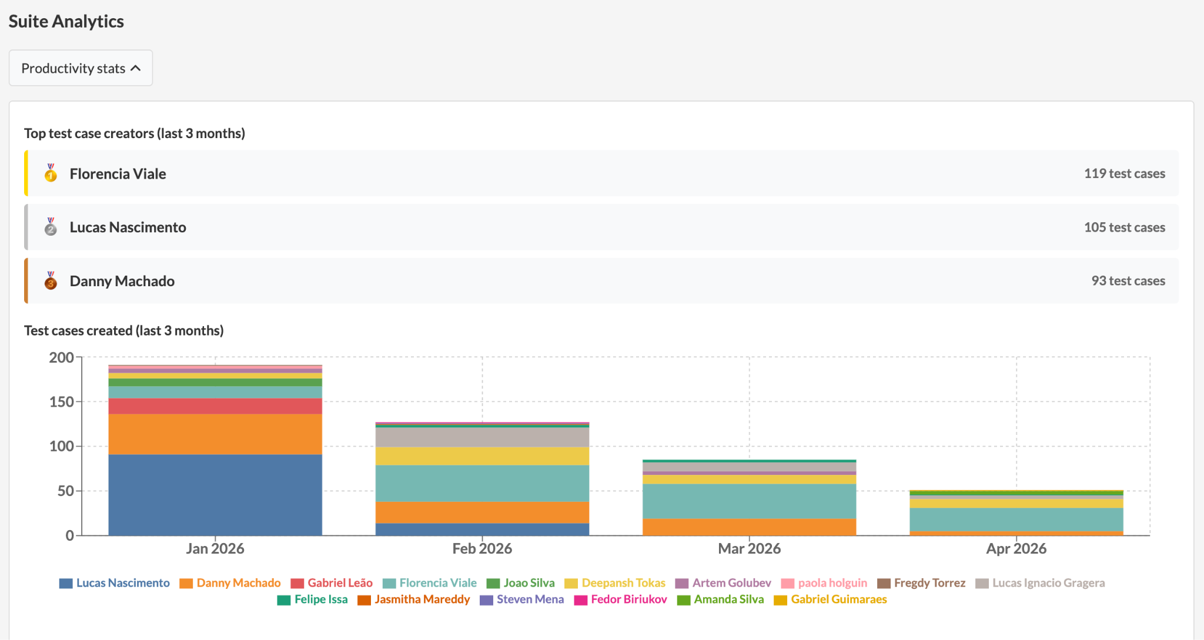The image size is (1204, 640).
Task: Click Artem Golubev purple legend square
Action: [681, 584]
